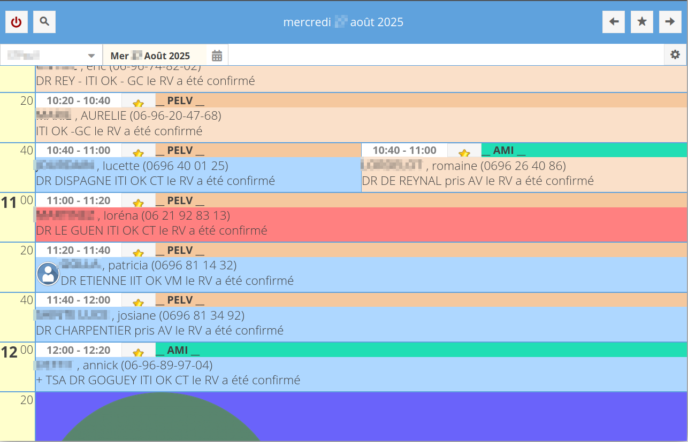This screenshot has height=442, width=688.
Task: Click the star favorites button in header
Action: [x=641, y=22]
